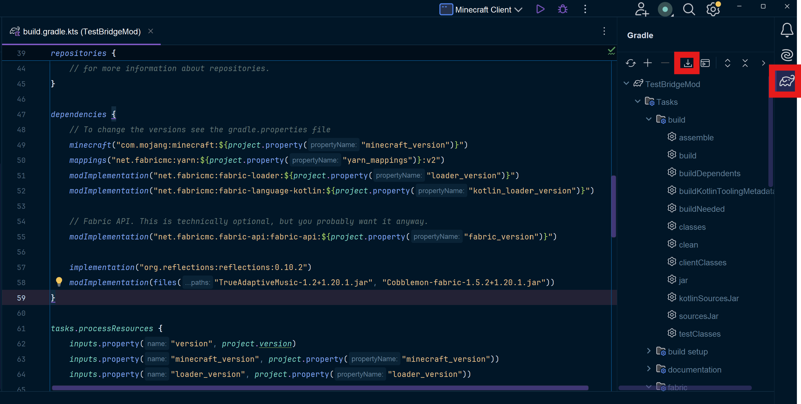Select the buildDependents task
This screenshot has height=404, width=801.
[709, 173]
